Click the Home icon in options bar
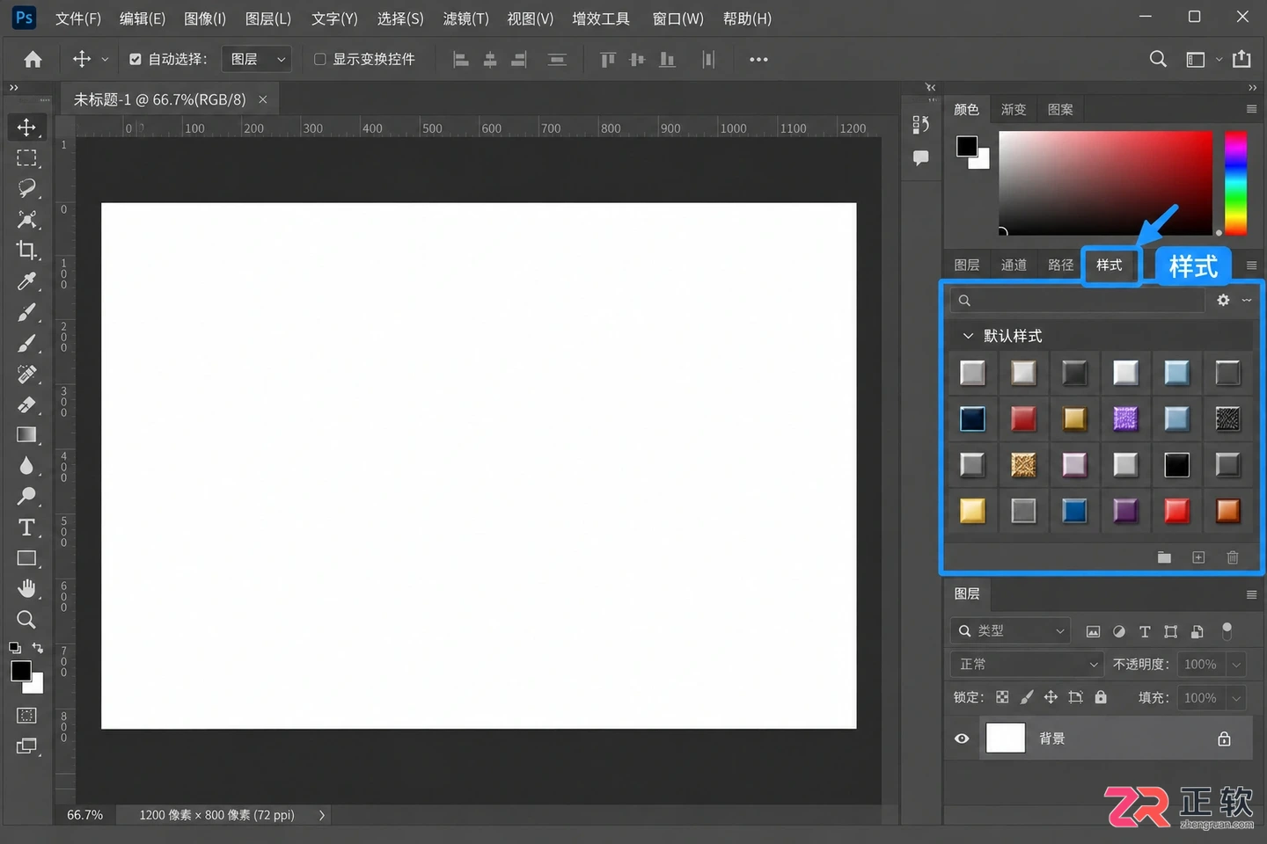1267x844 pixels. click(x=33, y=59)
